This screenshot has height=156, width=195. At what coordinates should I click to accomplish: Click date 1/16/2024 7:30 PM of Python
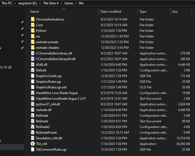[114, 31]
